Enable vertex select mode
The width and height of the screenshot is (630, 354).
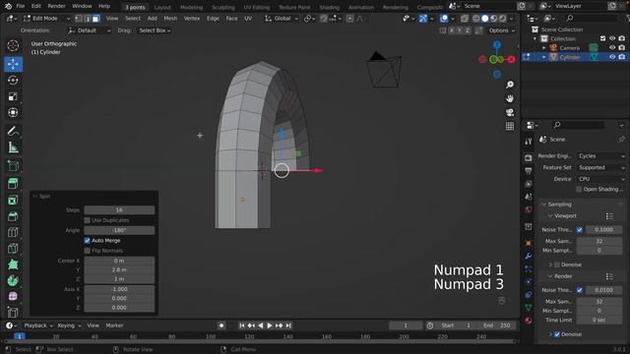tap(79, 19)
